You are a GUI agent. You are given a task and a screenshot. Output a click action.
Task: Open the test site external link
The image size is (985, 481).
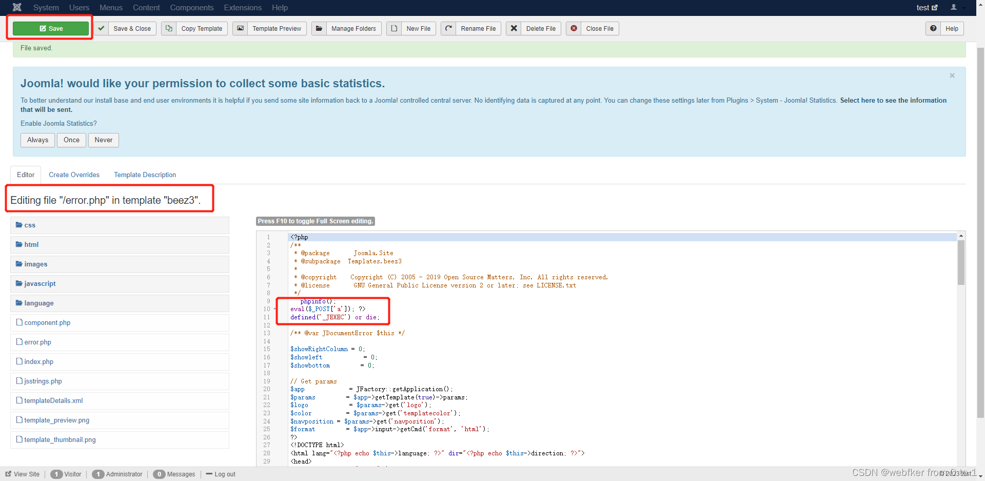pyautogui.click(x=927, y=8)
